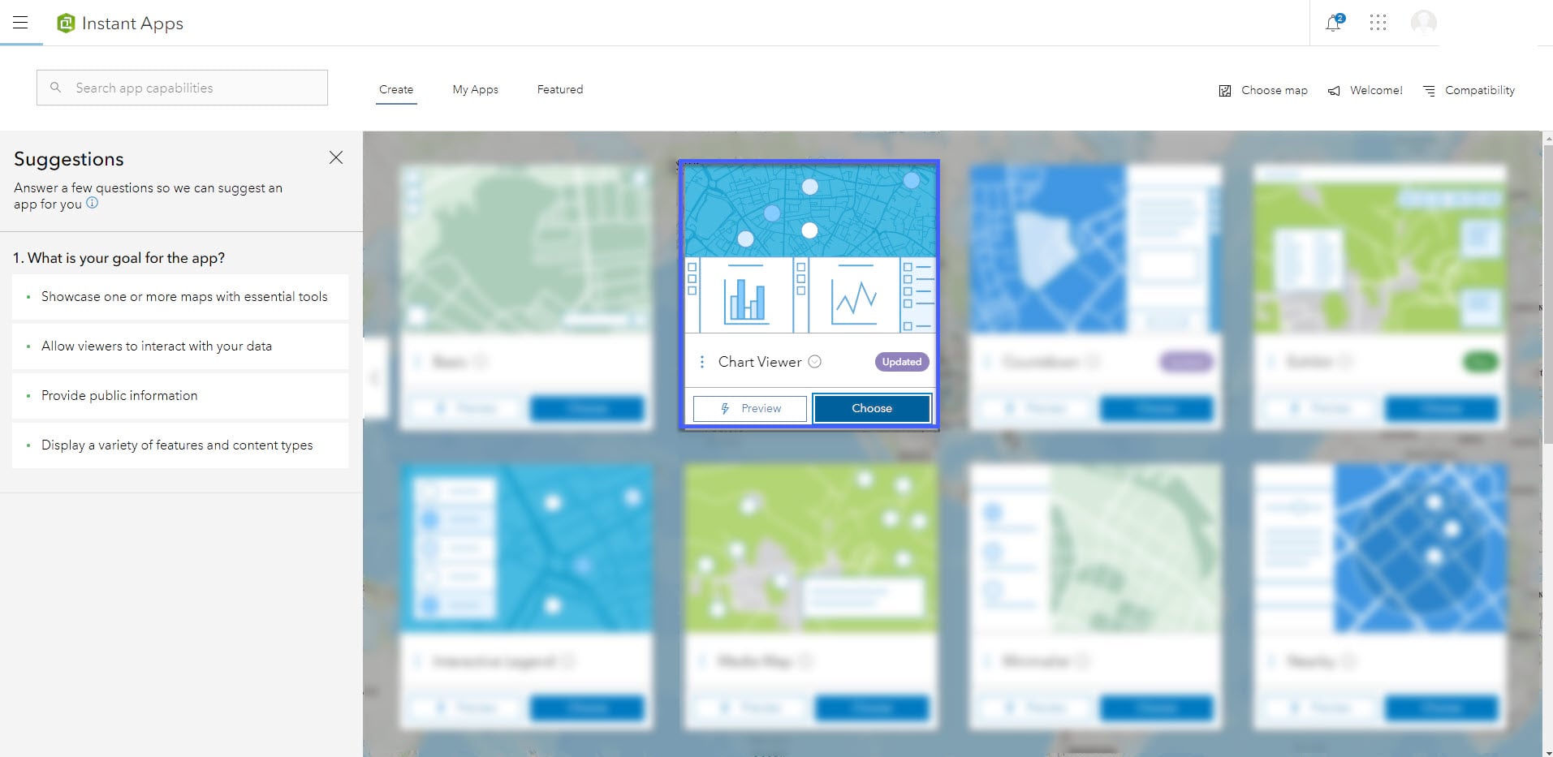This screenshot has height=757, width=1553.
Task: Click the magnifier icon in search box
Action: (55, 88)
